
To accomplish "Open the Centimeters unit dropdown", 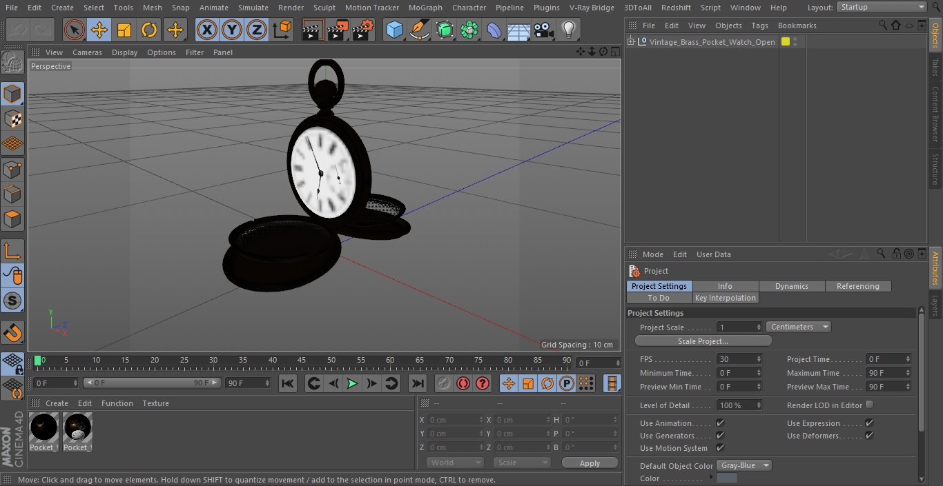I will pos(798,327).
